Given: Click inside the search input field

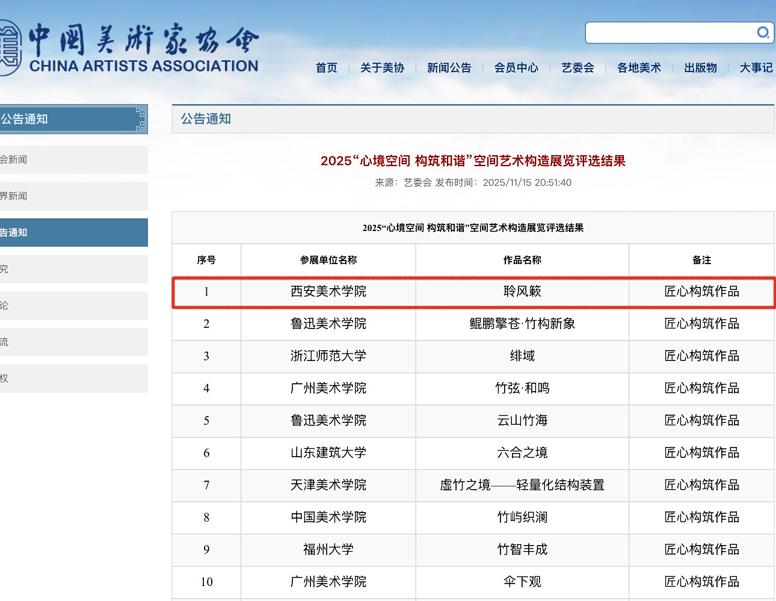Looking at the screenshot, I should [668, 33].
